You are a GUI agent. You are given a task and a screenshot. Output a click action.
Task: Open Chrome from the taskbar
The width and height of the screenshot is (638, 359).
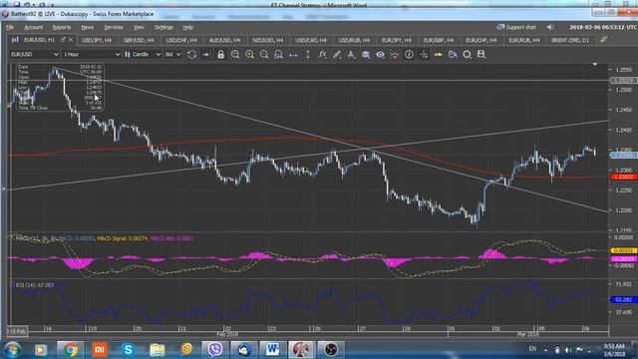[x=70, y=350]
